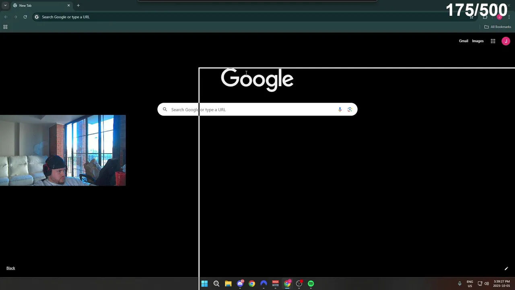Open the blue arc app taskbar icon
The image size is (515, 290).
(x=264, y=284)
